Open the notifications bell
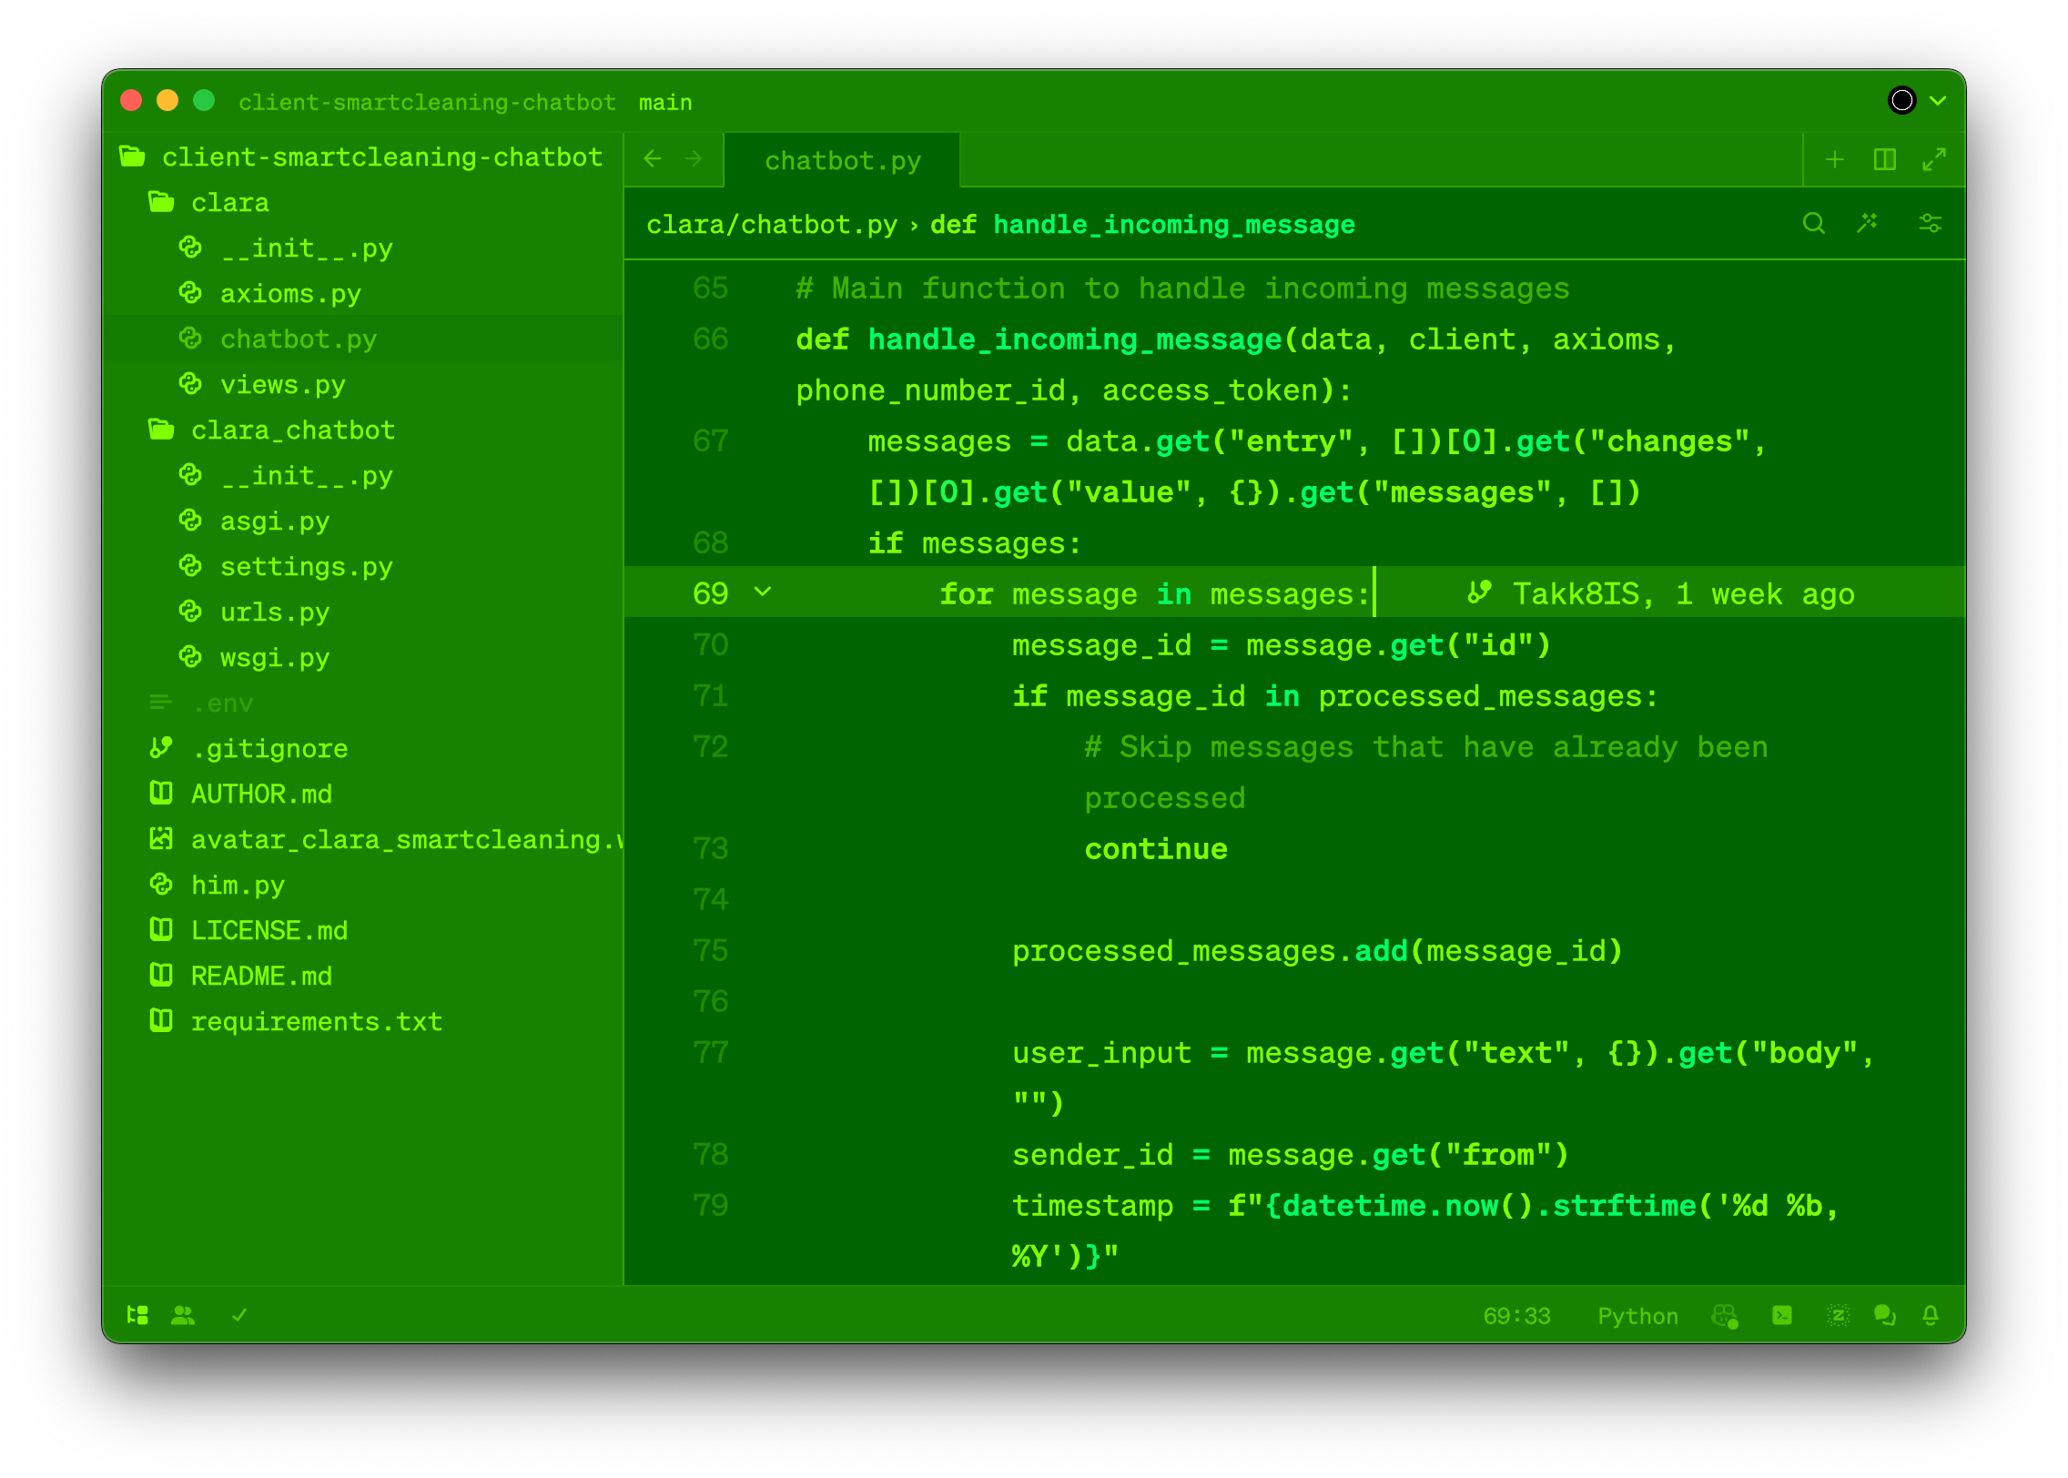 [1931, 1315]
